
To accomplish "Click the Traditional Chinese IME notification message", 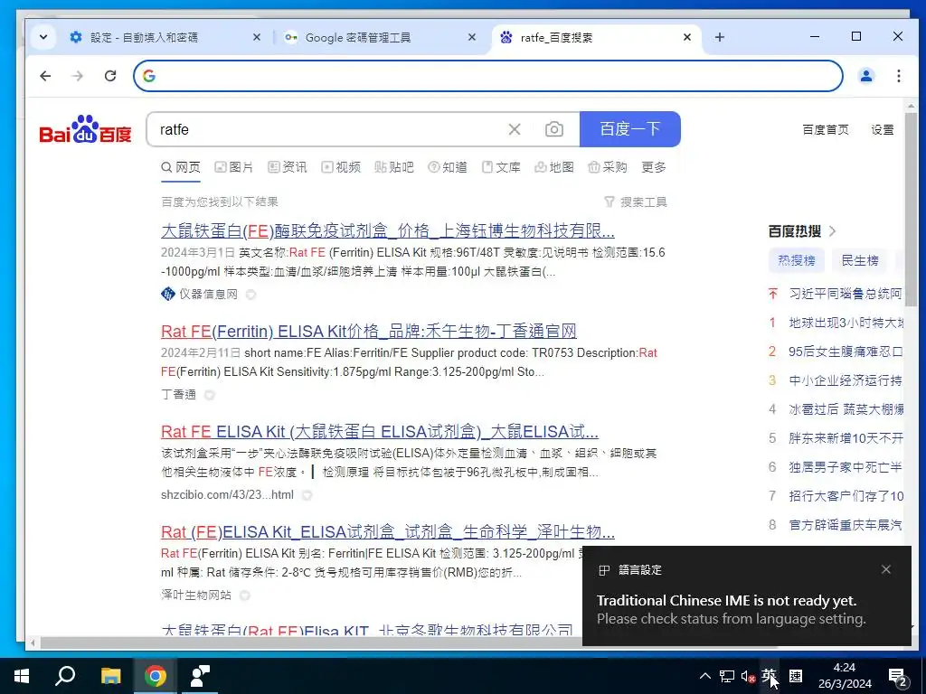I will pyautogui.click(x=731, y=610).
